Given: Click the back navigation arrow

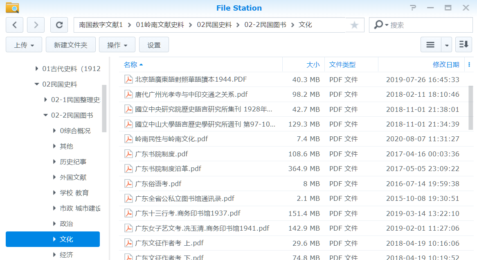Looking at the screenshot, I should tap(15, 25).
